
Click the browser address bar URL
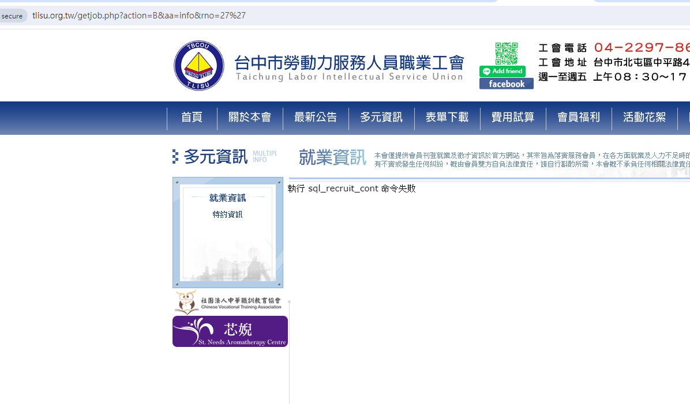[x=139, y=16]
